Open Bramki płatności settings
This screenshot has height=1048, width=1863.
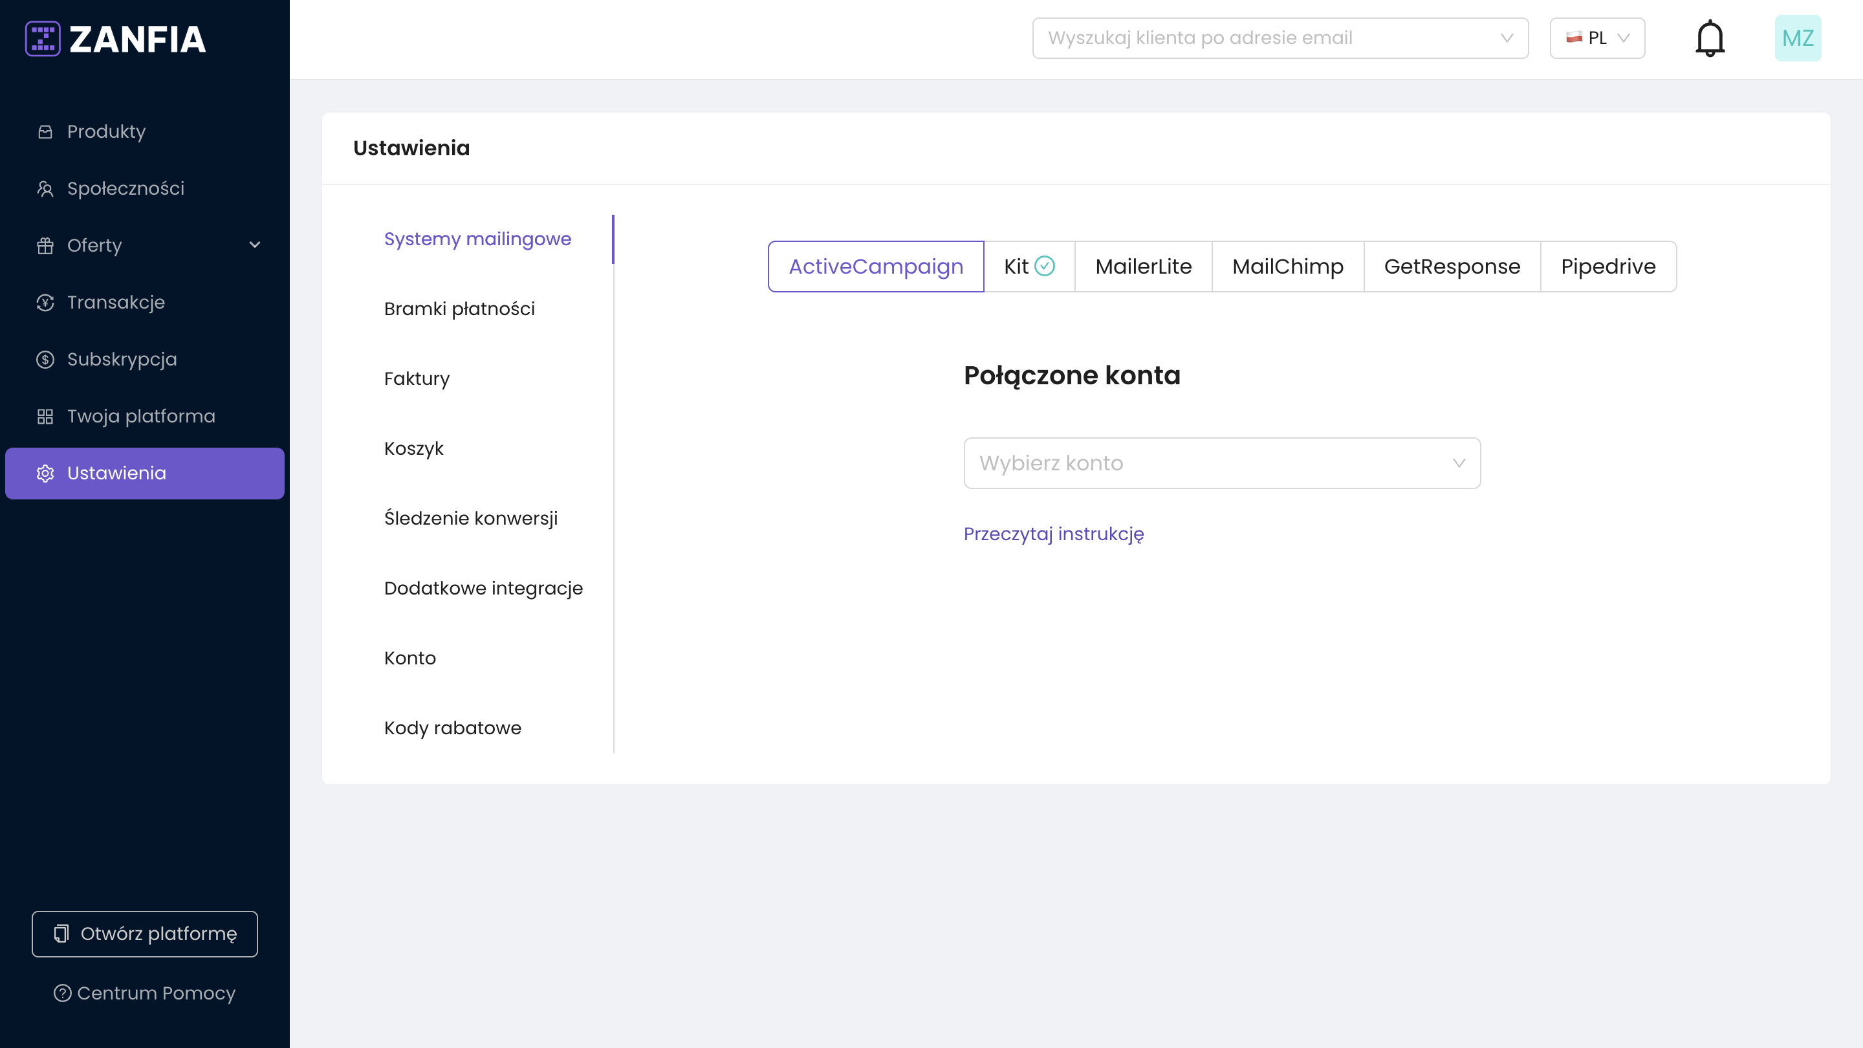(x=459, y=309)
